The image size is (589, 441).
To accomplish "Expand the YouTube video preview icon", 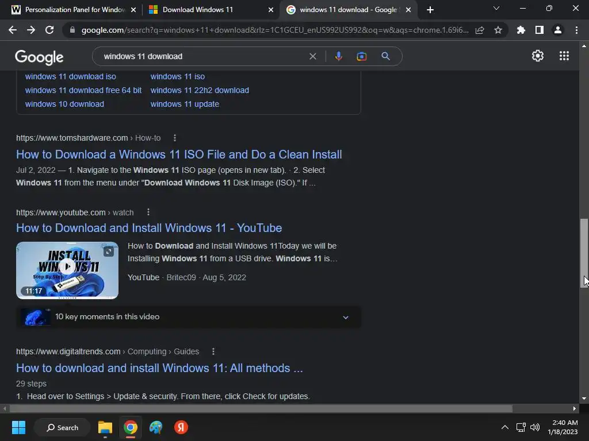I will (109, 252).
